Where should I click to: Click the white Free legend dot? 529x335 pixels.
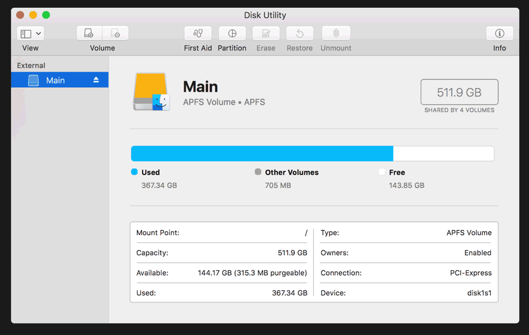382,172
